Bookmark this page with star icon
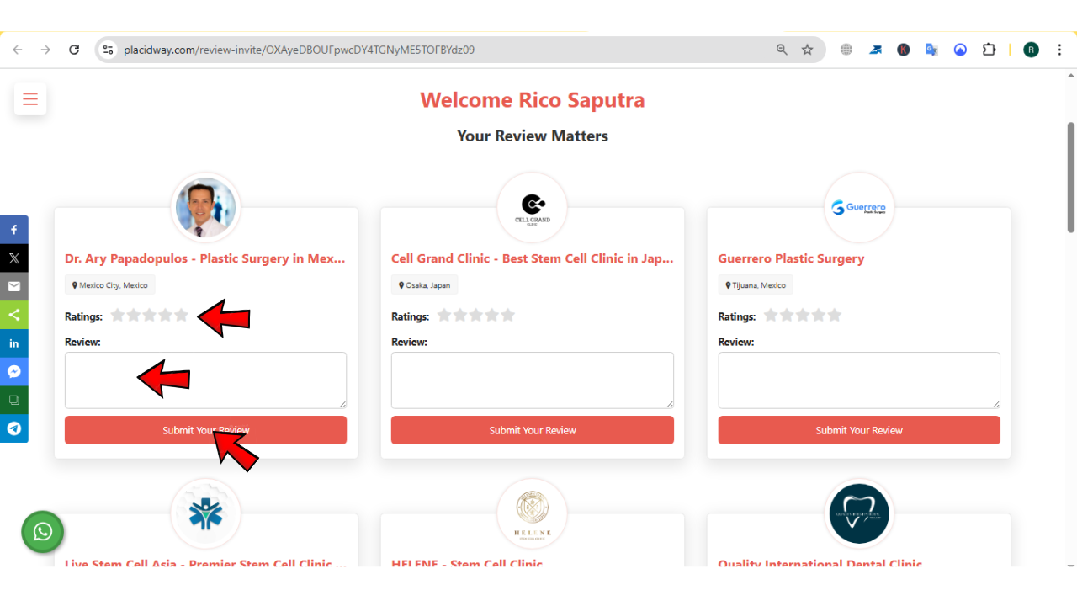The width and height of the screenshot is (1077, 606). click(x=807, y=50)
